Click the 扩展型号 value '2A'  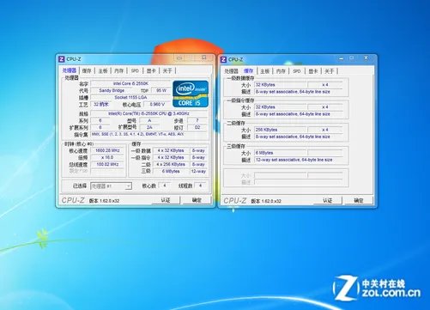pyautogui.click(x=149, y=127)
